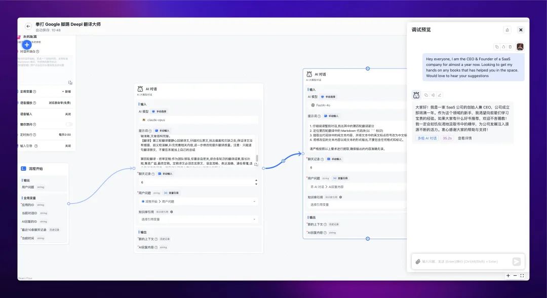Expand the prompt editor in the middle node
547x298 pixels.
pos(256,164)
